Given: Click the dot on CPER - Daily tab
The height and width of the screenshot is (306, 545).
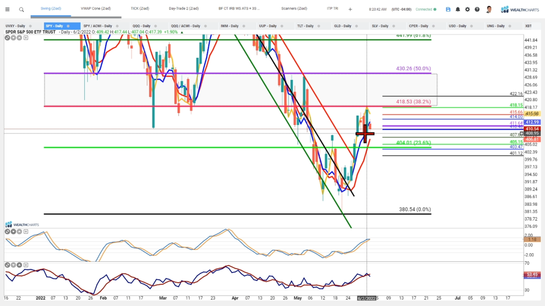Looking at the screenshot, I should click(x=433, y=26).
